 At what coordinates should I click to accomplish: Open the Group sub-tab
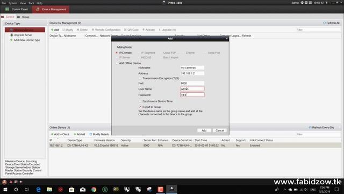23,17
